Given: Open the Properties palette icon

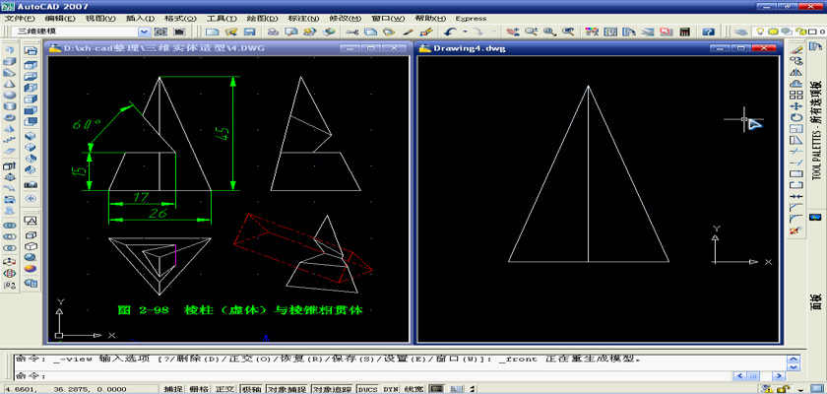Looking at the screenshot, I should [592, 32].
